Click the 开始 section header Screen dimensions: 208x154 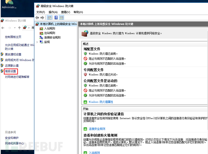86,109
